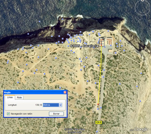Close the Regla ruler dialog

click(65, 92)
